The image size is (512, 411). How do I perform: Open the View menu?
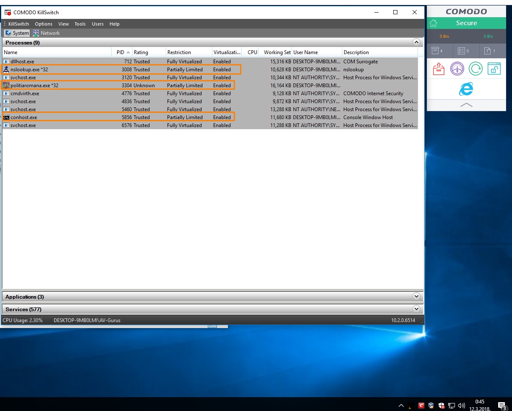point(63,24)
